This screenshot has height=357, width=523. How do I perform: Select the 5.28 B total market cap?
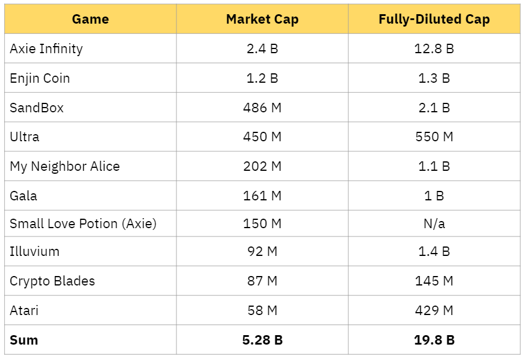[262, 340]
